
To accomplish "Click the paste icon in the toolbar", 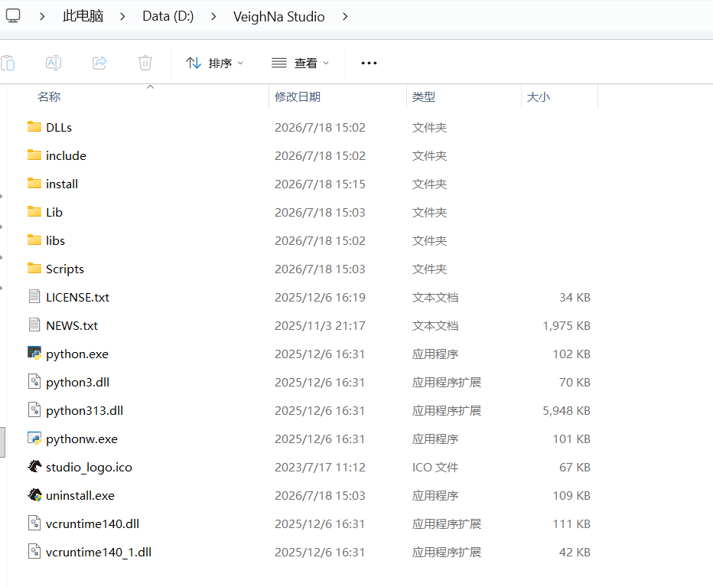I will (x=8, y=63).
